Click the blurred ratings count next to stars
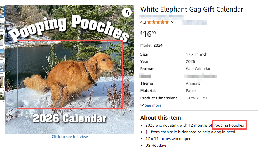This screenshot has height=147, width=258. coord(194,22)
